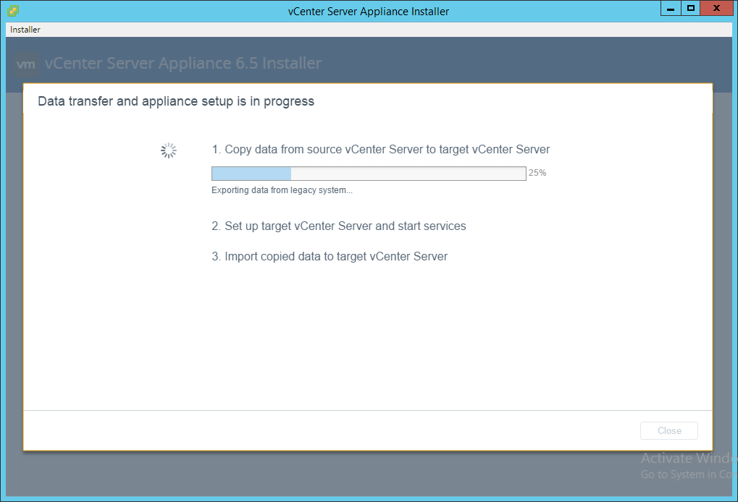Click the window title 'vCenter Server Appliance Installer'
This screenshot has width=738, height=502.
coord(369,12)
